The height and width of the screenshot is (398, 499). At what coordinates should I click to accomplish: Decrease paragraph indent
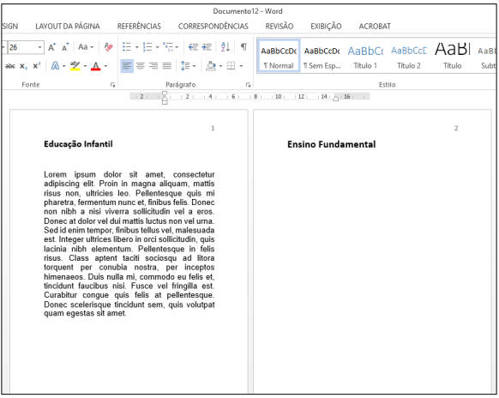coord(193,47)
